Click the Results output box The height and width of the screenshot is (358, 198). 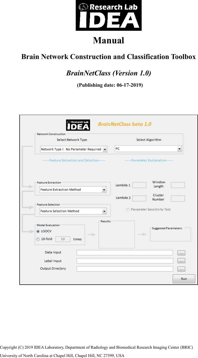point(117,235)
